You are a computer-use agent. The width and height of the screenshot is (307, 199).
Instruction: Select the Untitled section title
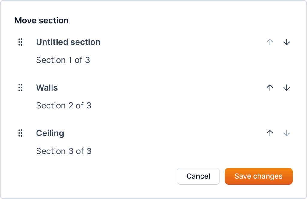(68, 42)
